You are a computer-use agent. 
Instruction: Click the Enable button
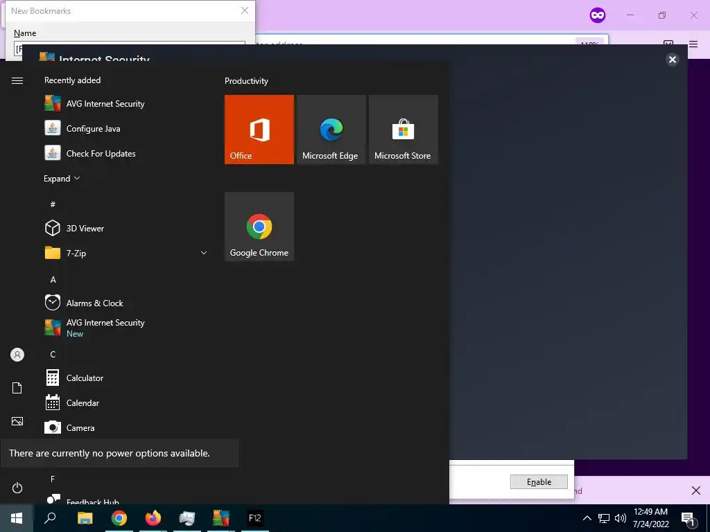click(539, 482)
